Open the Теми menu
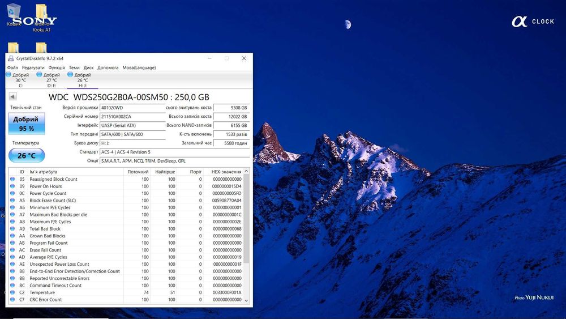Image resolution: width=566 pixels, height=319 pixels. tap(74, 67)
